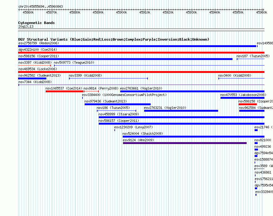273x216 pixels.
Task: Click the blue bar under nsv586156
Action: tap(125, 59)
